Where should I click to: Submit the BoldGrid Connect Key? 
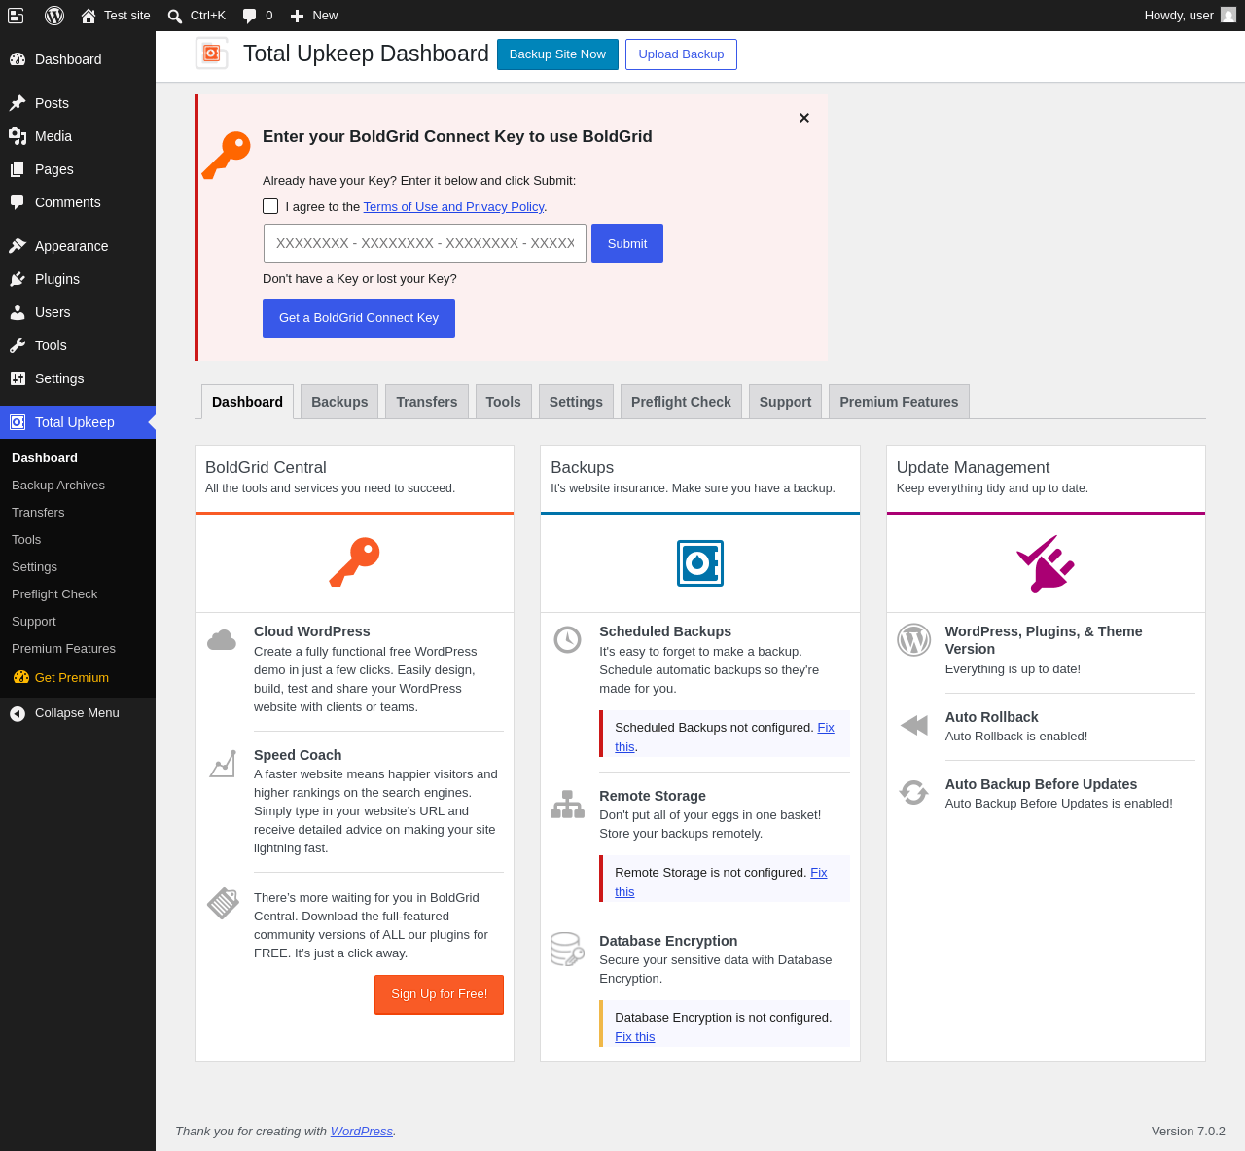tap(627, 243)
